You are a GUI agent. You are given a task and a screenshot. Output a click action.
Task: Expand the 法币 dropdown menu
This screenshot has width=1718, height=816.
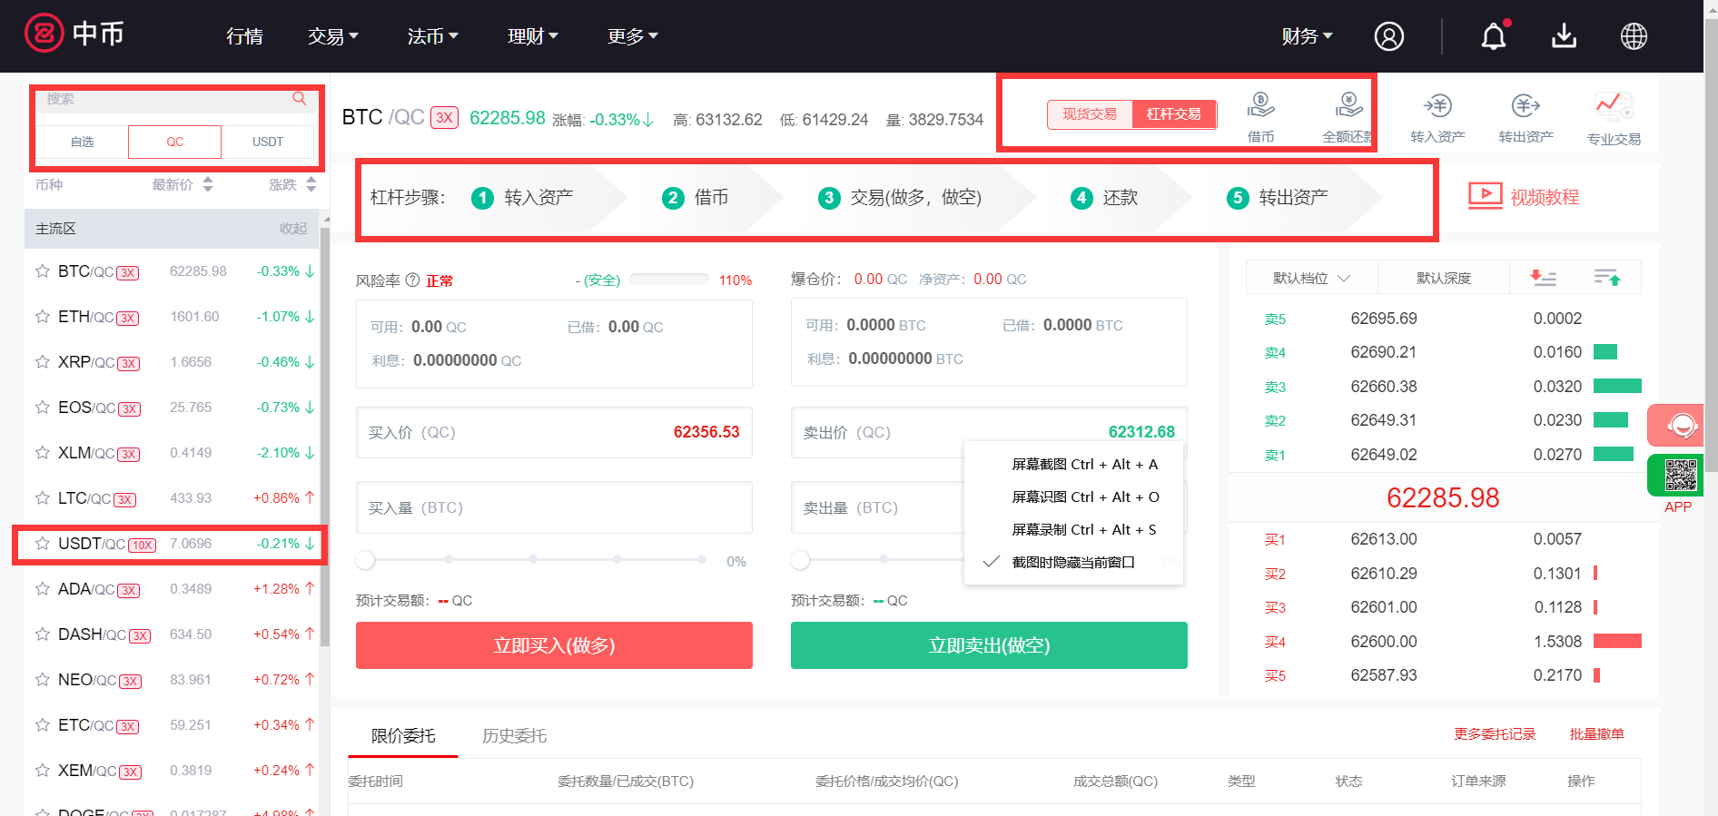433,36
